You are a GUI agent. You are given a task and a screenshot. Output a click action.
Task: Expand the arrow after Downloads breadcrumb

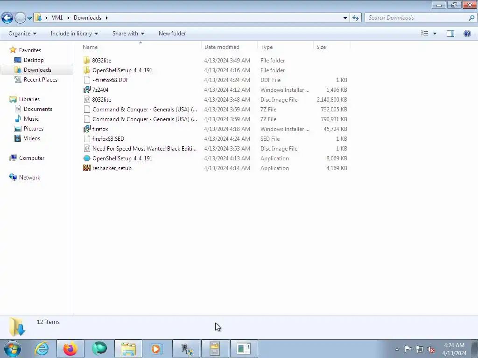point(107,18)
